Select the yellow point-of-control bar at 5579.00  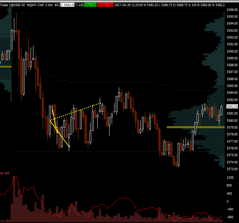pos(196,127)
